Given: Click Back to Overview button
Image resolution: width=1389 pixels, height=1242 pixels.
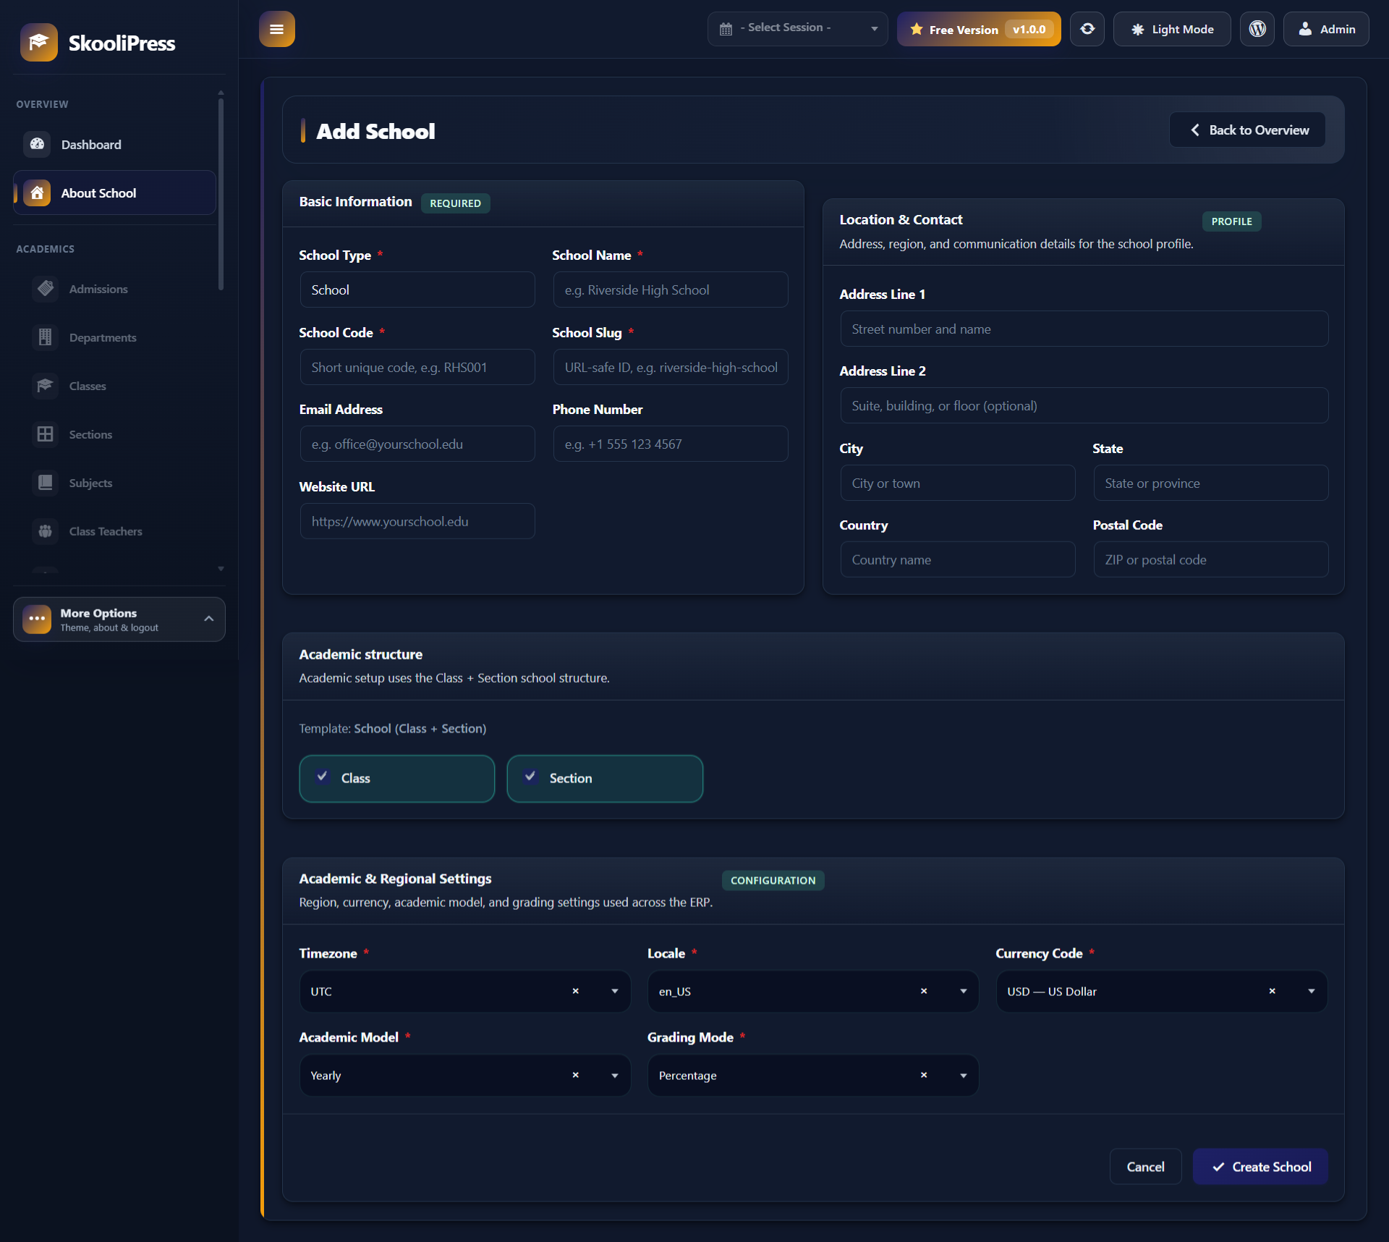Looking at the screenshot, I should click(1247, 130).
